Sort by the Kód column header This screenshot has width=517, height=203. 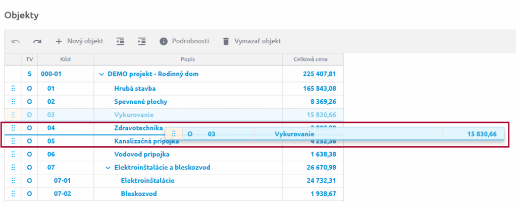click(x=65, y=59)
